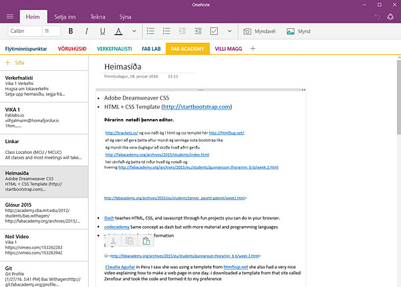The width and height of the screenshot is (401, 287).
Task: Click the Heimasíða page title
Action: [x=123, y=67]
